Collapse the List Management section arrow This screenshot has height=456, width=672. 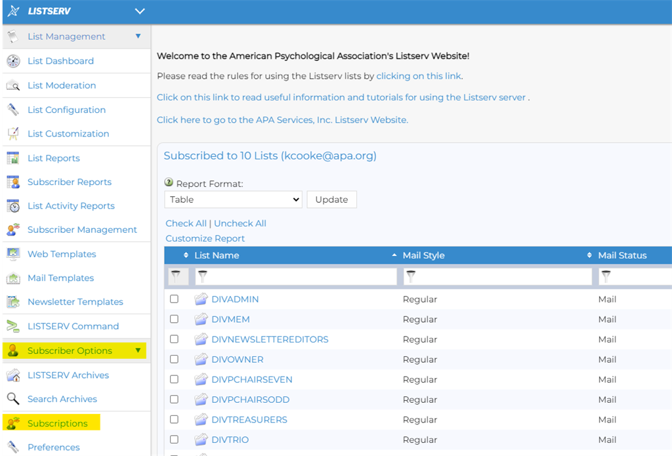(138, 36)
